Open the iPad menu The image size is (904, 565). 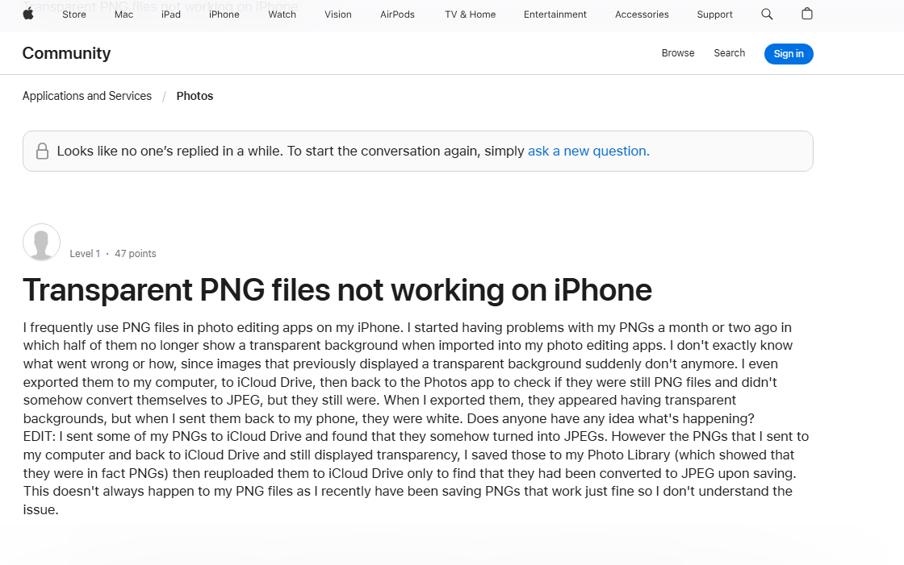coord(171,15)
